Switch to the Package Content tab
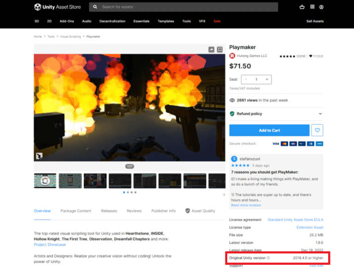Image resolution: width=354 pixels, height=269 pixels. click(x=76, y=211)
